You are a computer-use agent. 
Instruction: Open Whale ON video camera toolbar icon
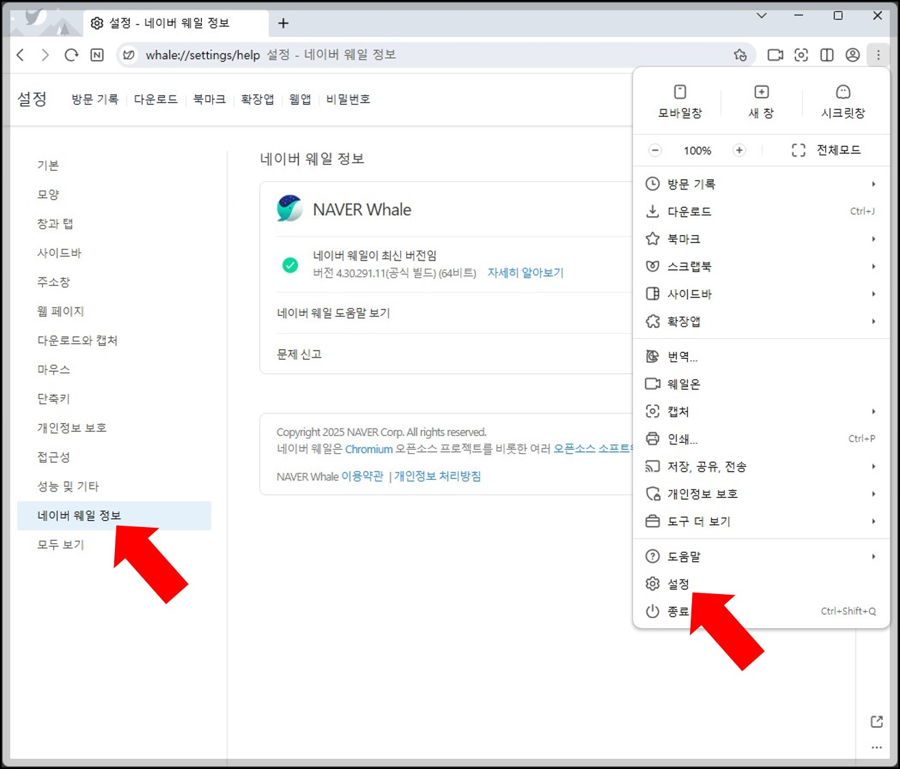[775, 55]
